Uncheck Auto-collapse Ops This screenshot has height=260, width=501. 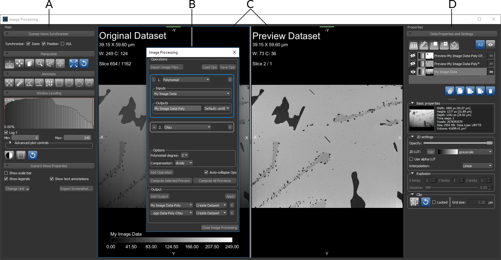pyautogui.click(x=206, y=172)
